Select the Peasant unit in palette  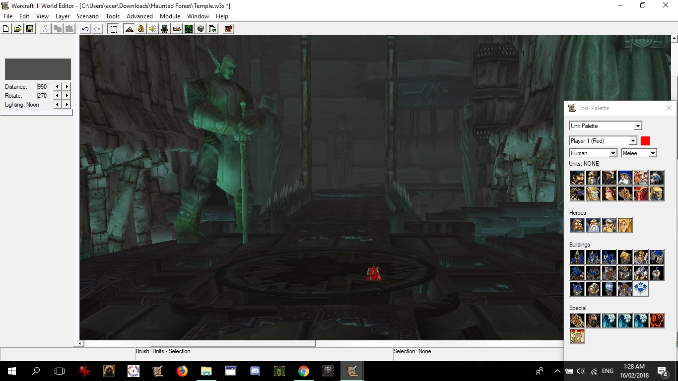(577, 178)
